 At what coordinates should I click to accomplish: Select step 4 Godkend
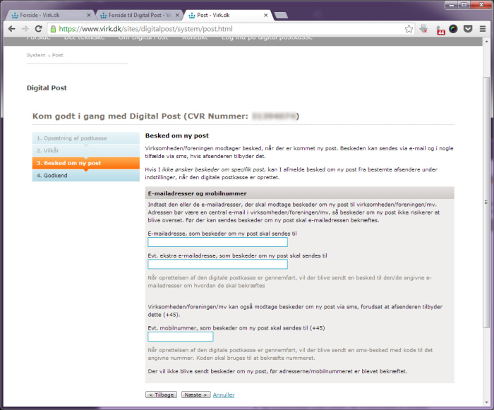(85, 176)
